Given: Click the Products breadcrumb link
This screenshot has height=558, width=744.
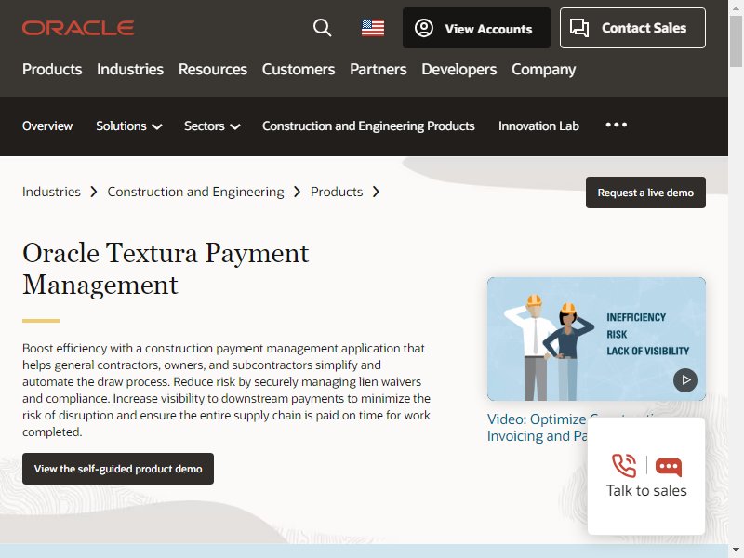Looking at the screenshot, I should point(337,192).
